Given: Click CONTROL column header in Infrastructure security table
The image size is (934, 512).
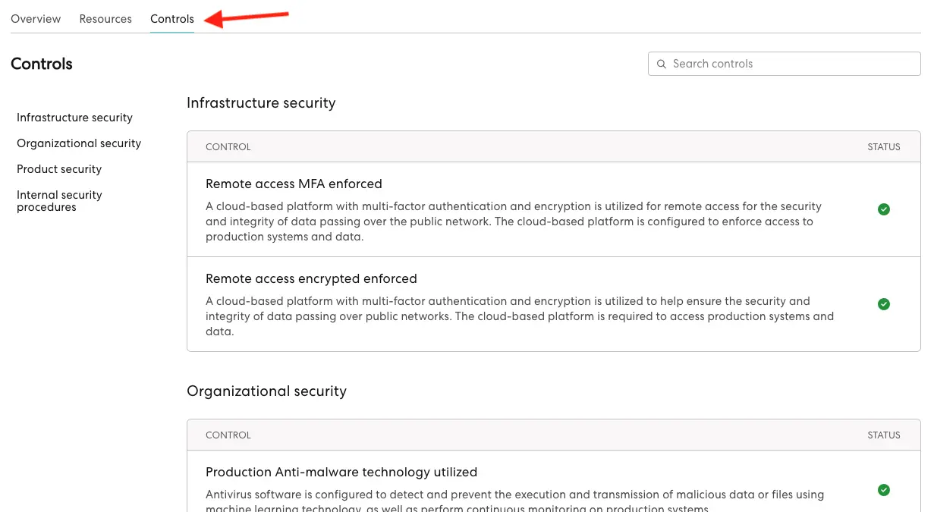Looking at the screenshot, I should [x=228, y=147].
